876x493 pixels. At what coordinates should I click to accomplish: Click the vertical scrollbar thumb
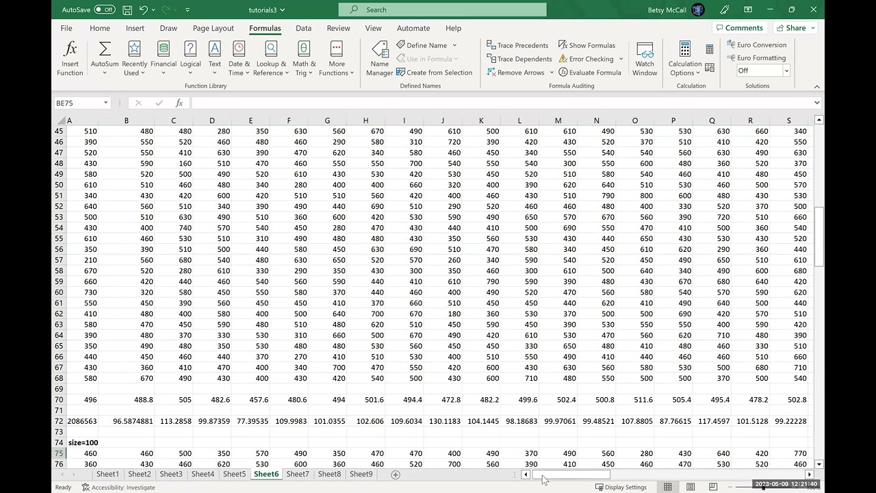click(x=819, y=237)
